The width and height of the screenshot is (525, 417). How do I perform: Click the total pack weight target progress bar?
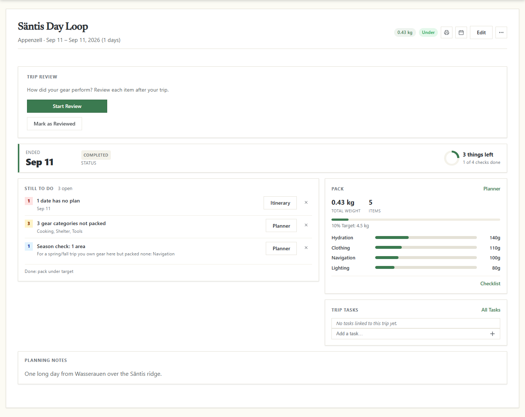(x=416, y=220)
